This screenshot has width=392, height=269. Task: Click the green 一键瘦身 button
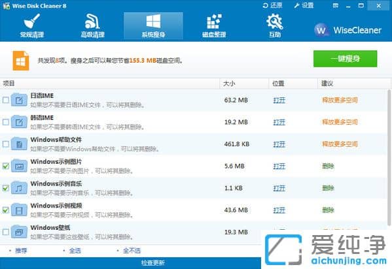coord(346,59)
